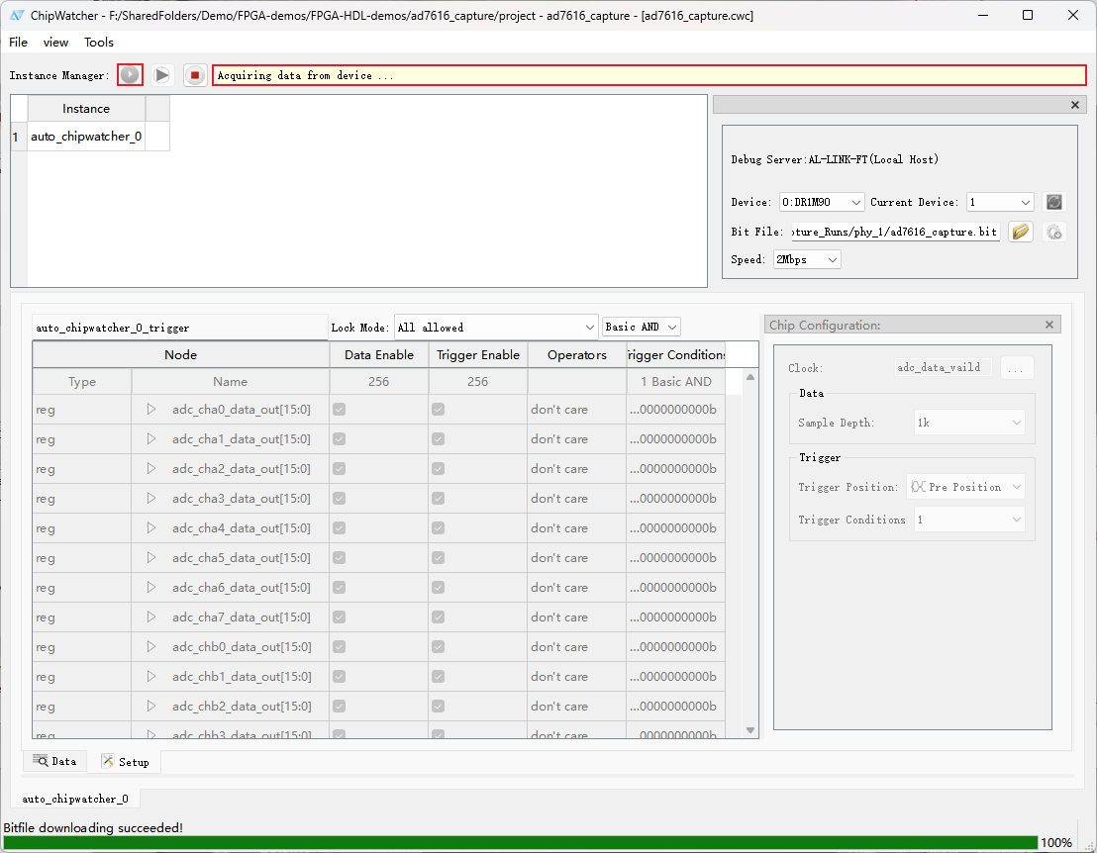Screen dimensions: 1097x853
Task: Close the Chip Configuration panel
Action: [x=1049, y=325]
